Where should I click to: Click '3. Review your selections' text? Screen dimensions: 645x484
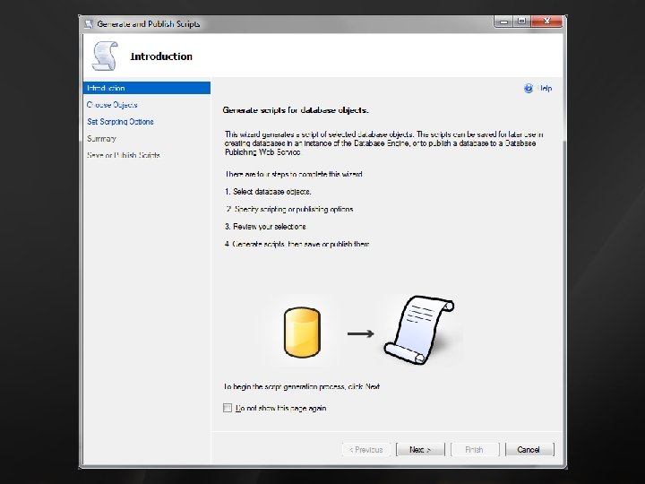pos(265,227)
